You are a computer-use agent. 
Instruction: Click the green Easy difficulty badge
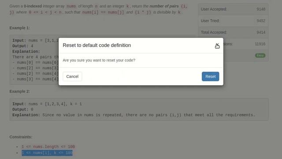pos(260,55)
